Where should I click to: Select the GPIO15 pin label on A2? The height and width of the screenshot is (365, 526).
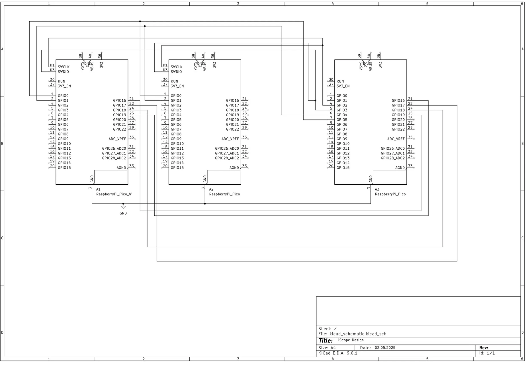tap(177, 168)
